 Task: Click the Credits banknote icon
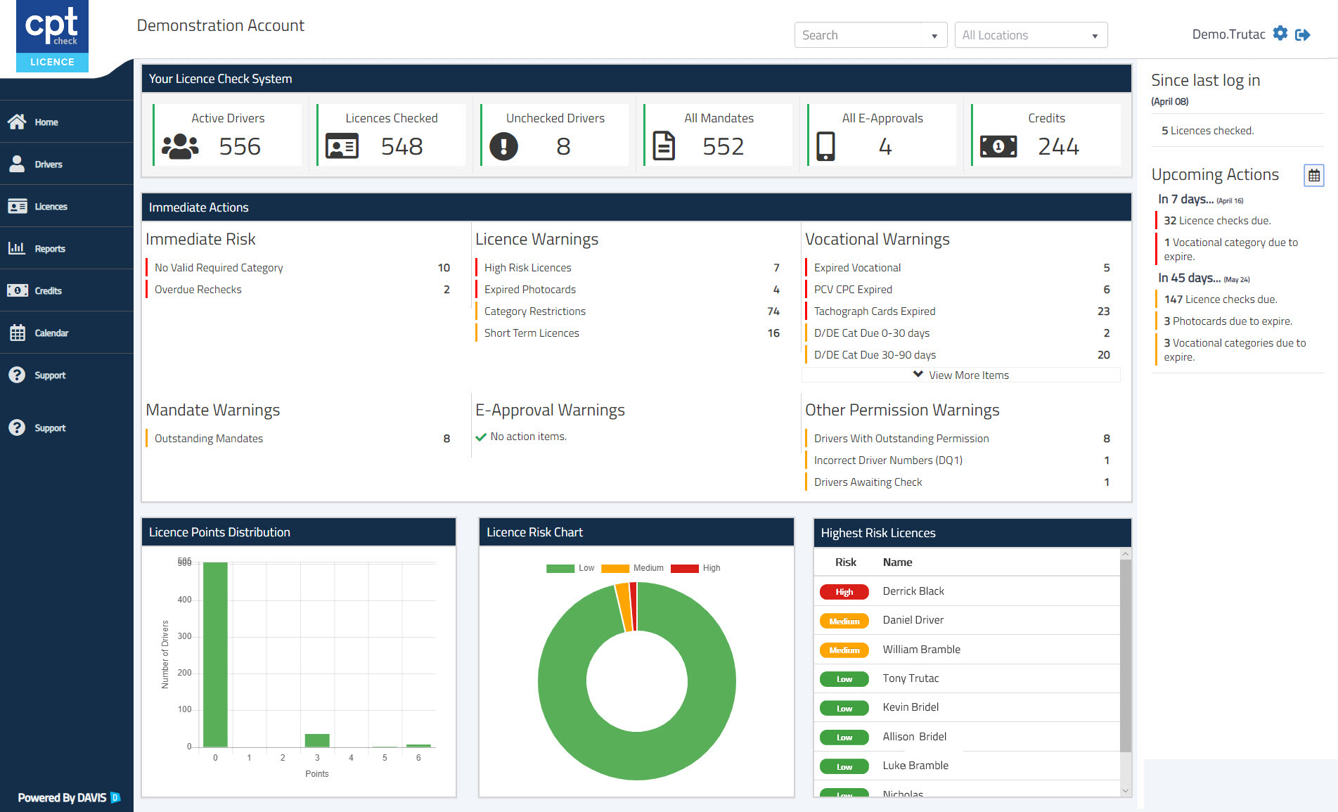998,146
